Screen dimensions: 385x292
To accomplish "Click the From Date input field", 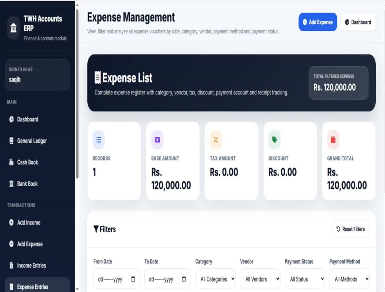I will 116,279.
